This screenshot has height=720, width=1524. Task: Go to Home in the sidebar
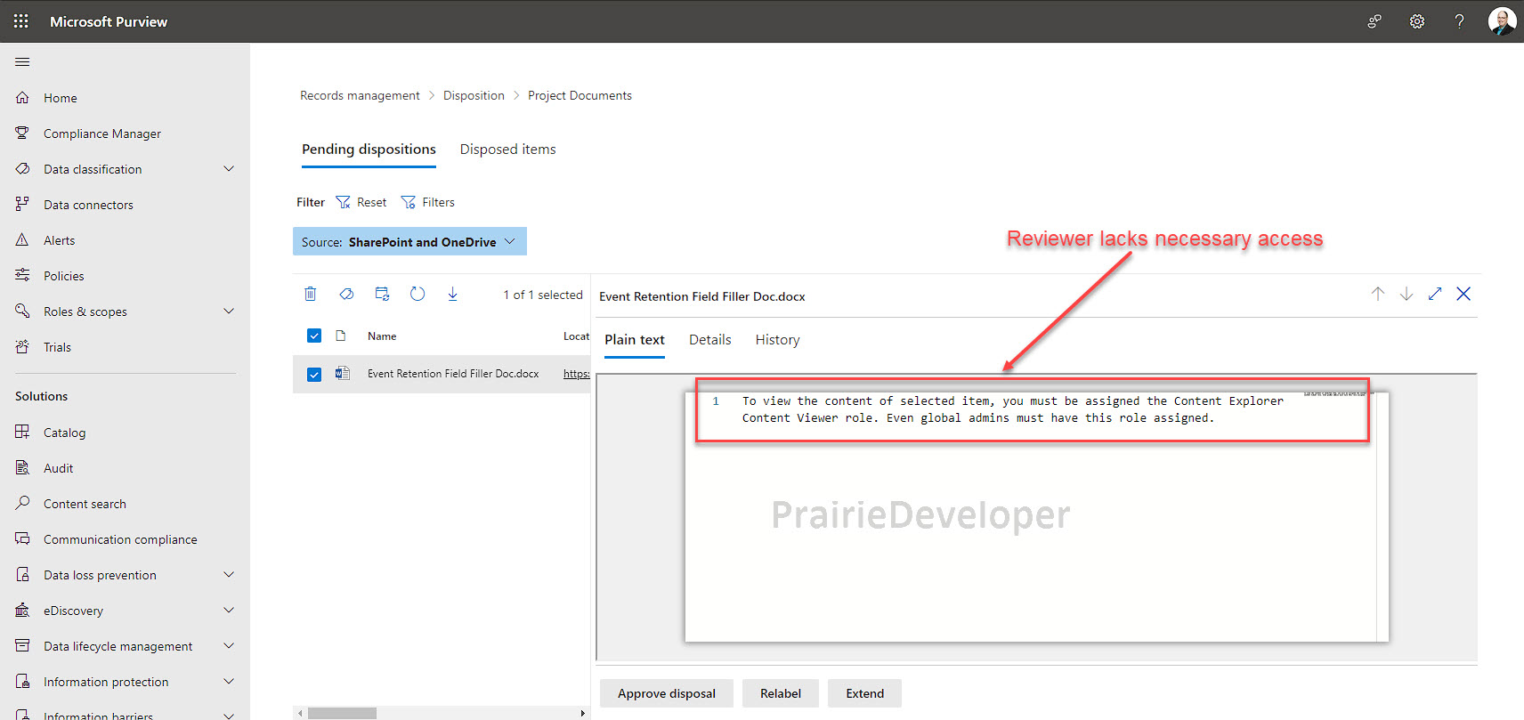(61, 98)
